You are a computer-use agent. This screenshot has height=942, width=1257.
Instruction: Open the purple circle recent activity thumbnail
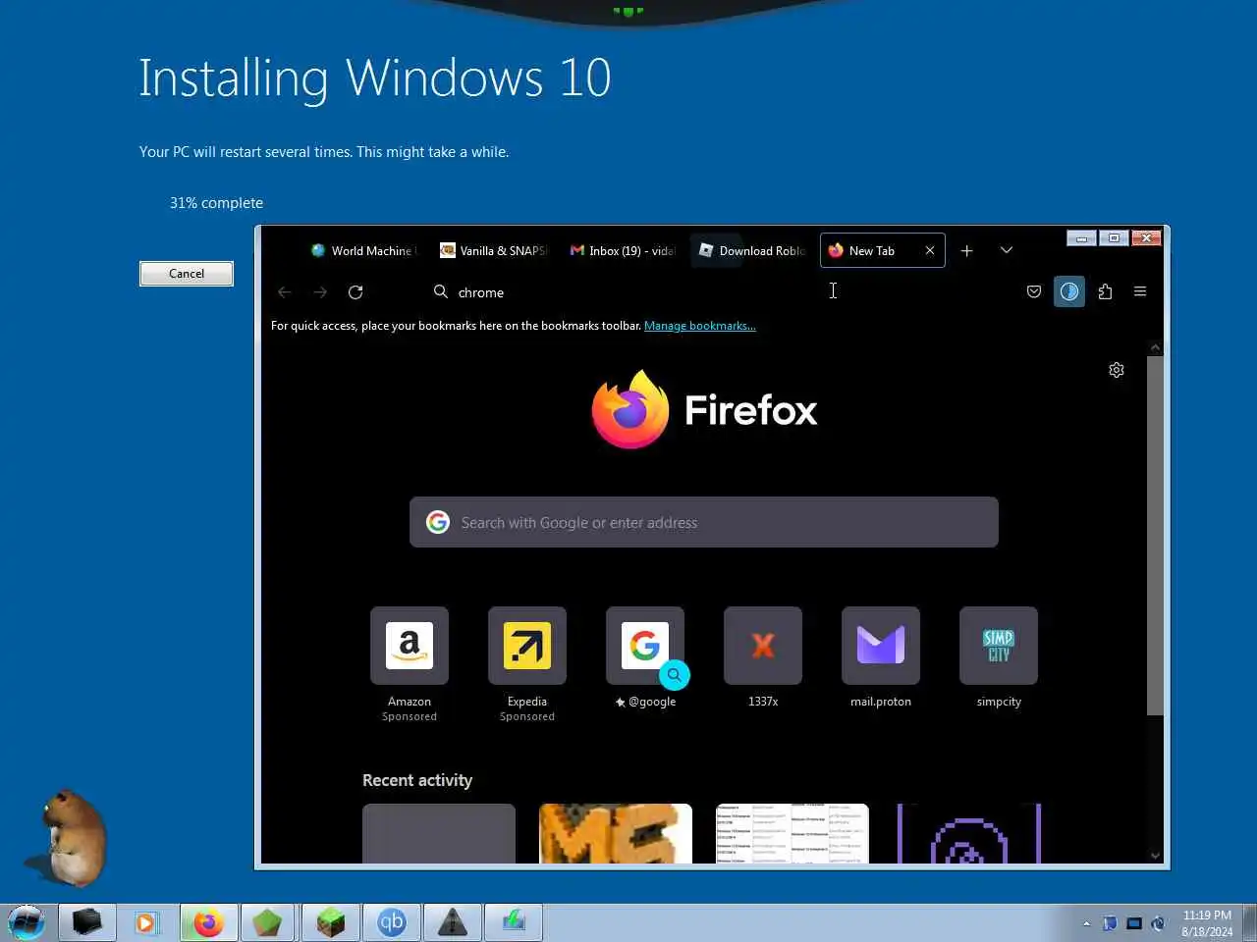point(969,834)
